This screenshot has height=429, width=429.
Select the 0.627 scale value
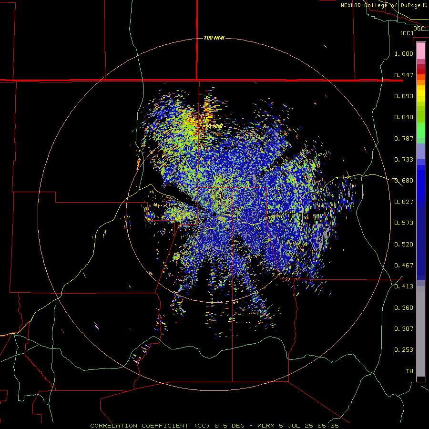click(404, 202)
